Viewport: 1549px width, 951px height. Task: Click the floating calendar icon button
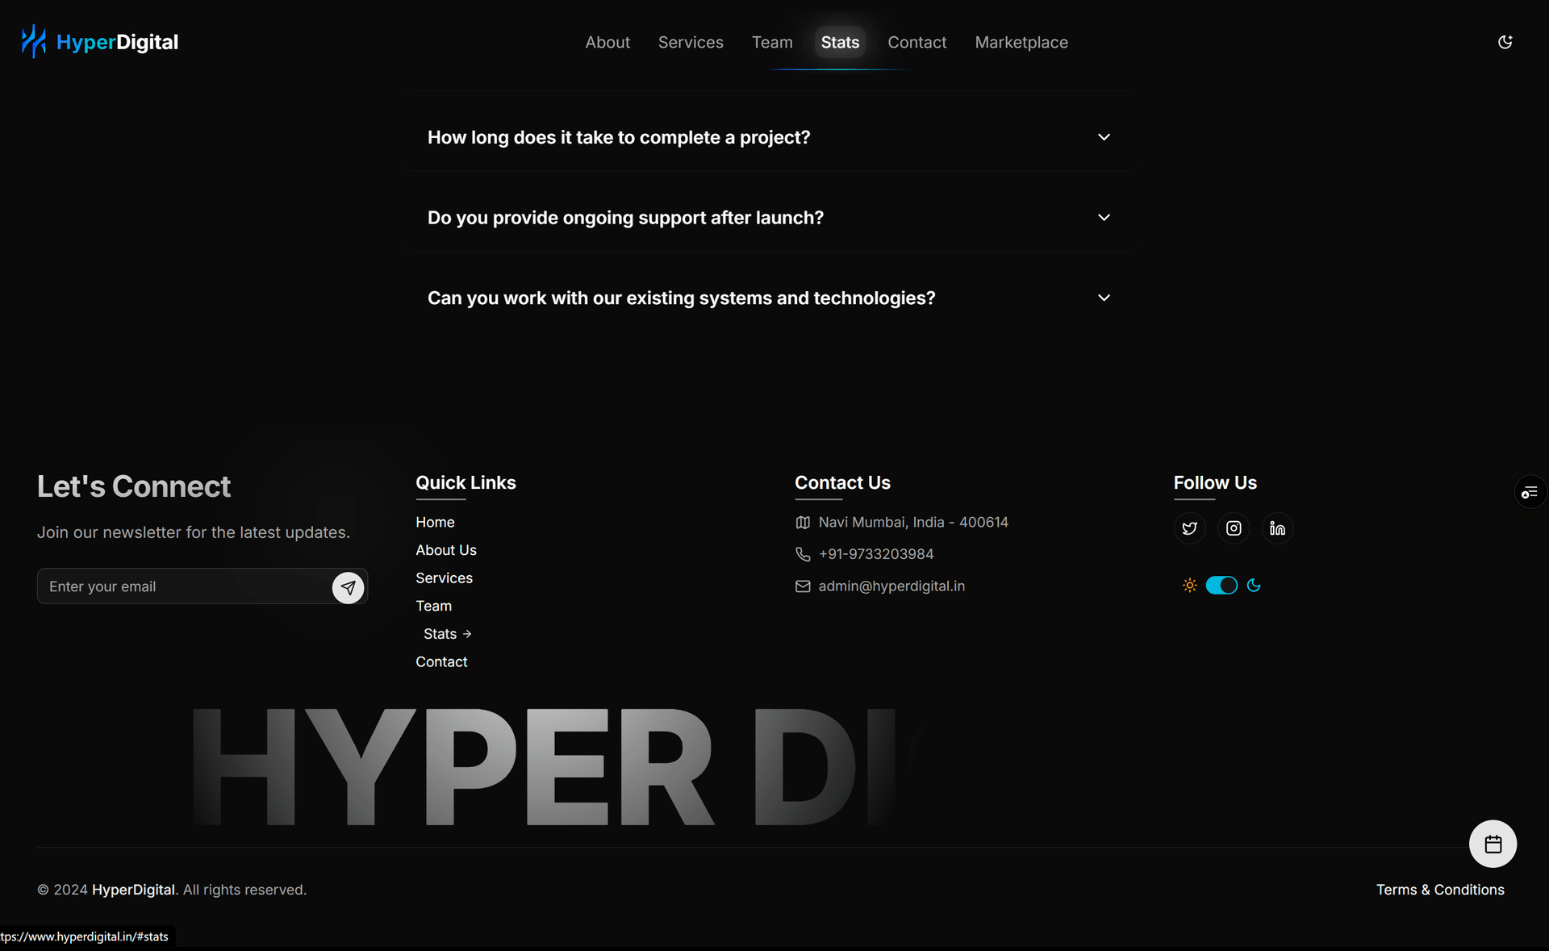[1493, 844]
